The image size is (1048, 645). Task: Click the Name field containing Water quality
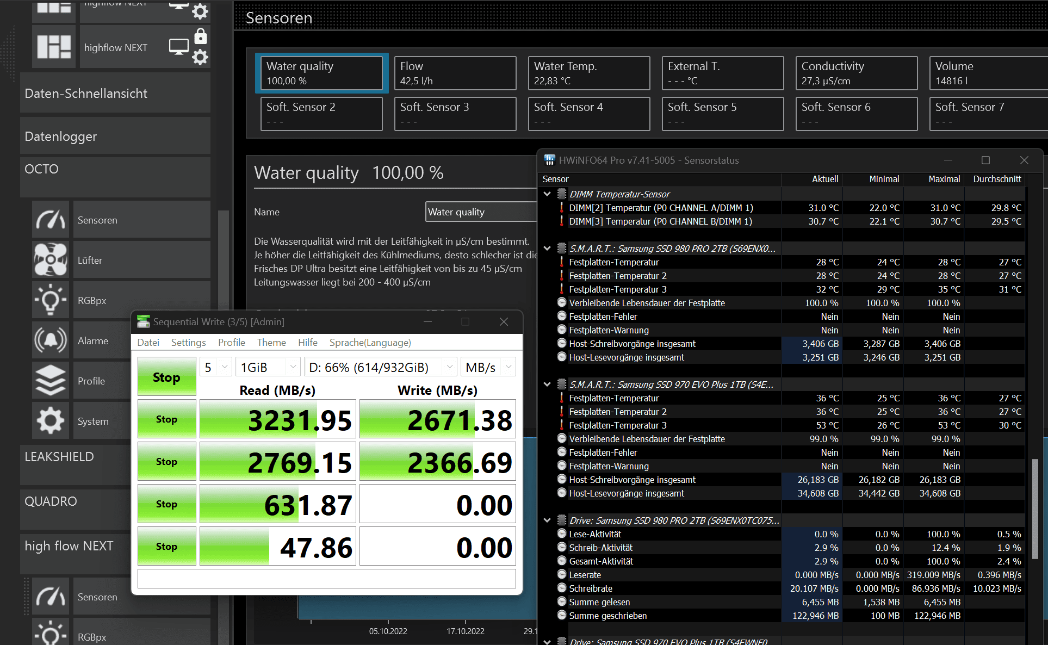[x=481, y=212]
